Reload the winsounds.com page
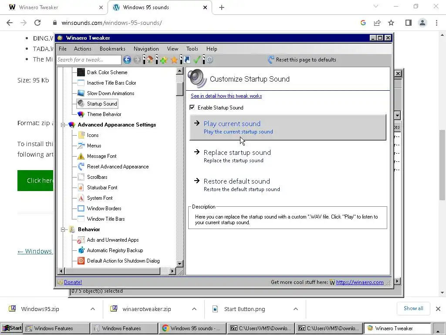This screenshot has height=335, width=446. [37, 23]
